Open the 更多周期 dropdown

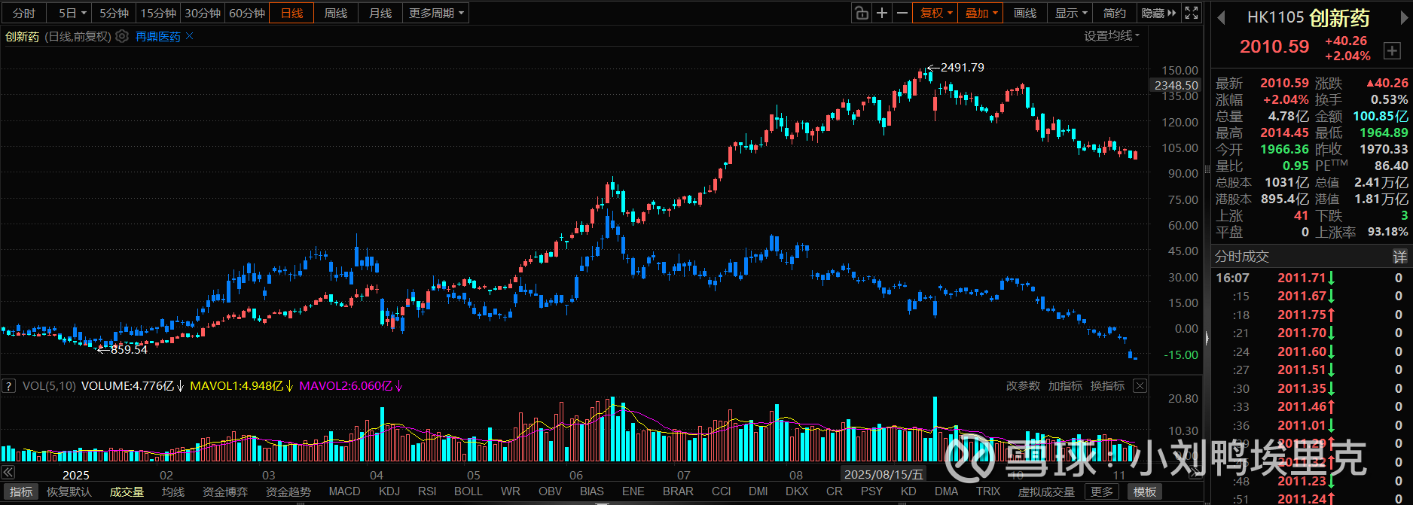click(x=437, y=13)
